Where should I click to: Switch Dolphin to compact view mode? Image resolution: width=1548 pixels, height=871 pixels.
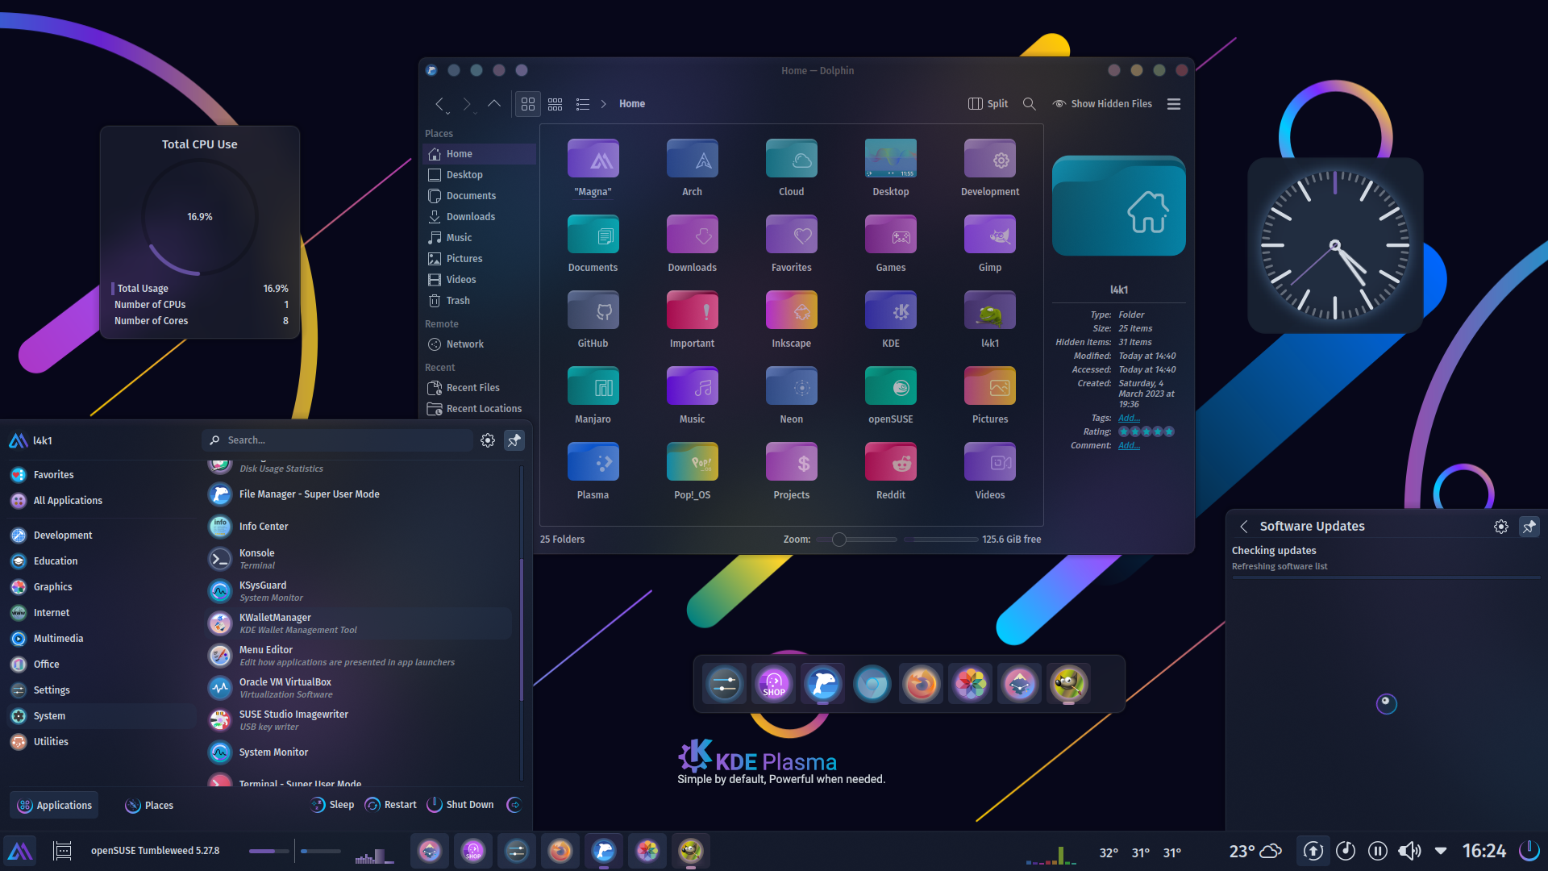556,104
